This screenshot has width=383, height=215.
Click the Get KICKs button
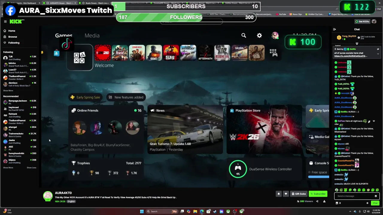click(x=362, y=21)
